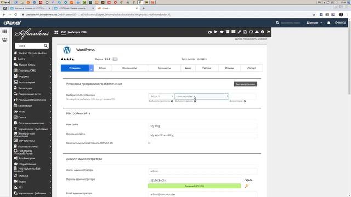Click the WordPress logo icon
The width and height of the screenshot is (351, 197).
click(x=67, y=50)
